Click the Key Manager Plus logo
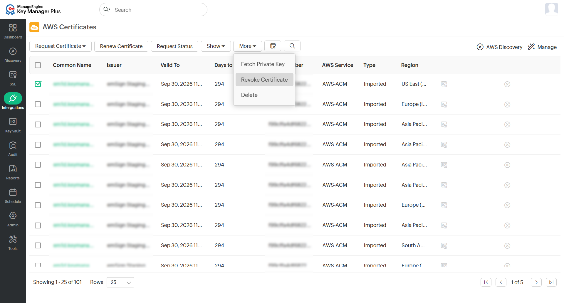 click(33, 9)
